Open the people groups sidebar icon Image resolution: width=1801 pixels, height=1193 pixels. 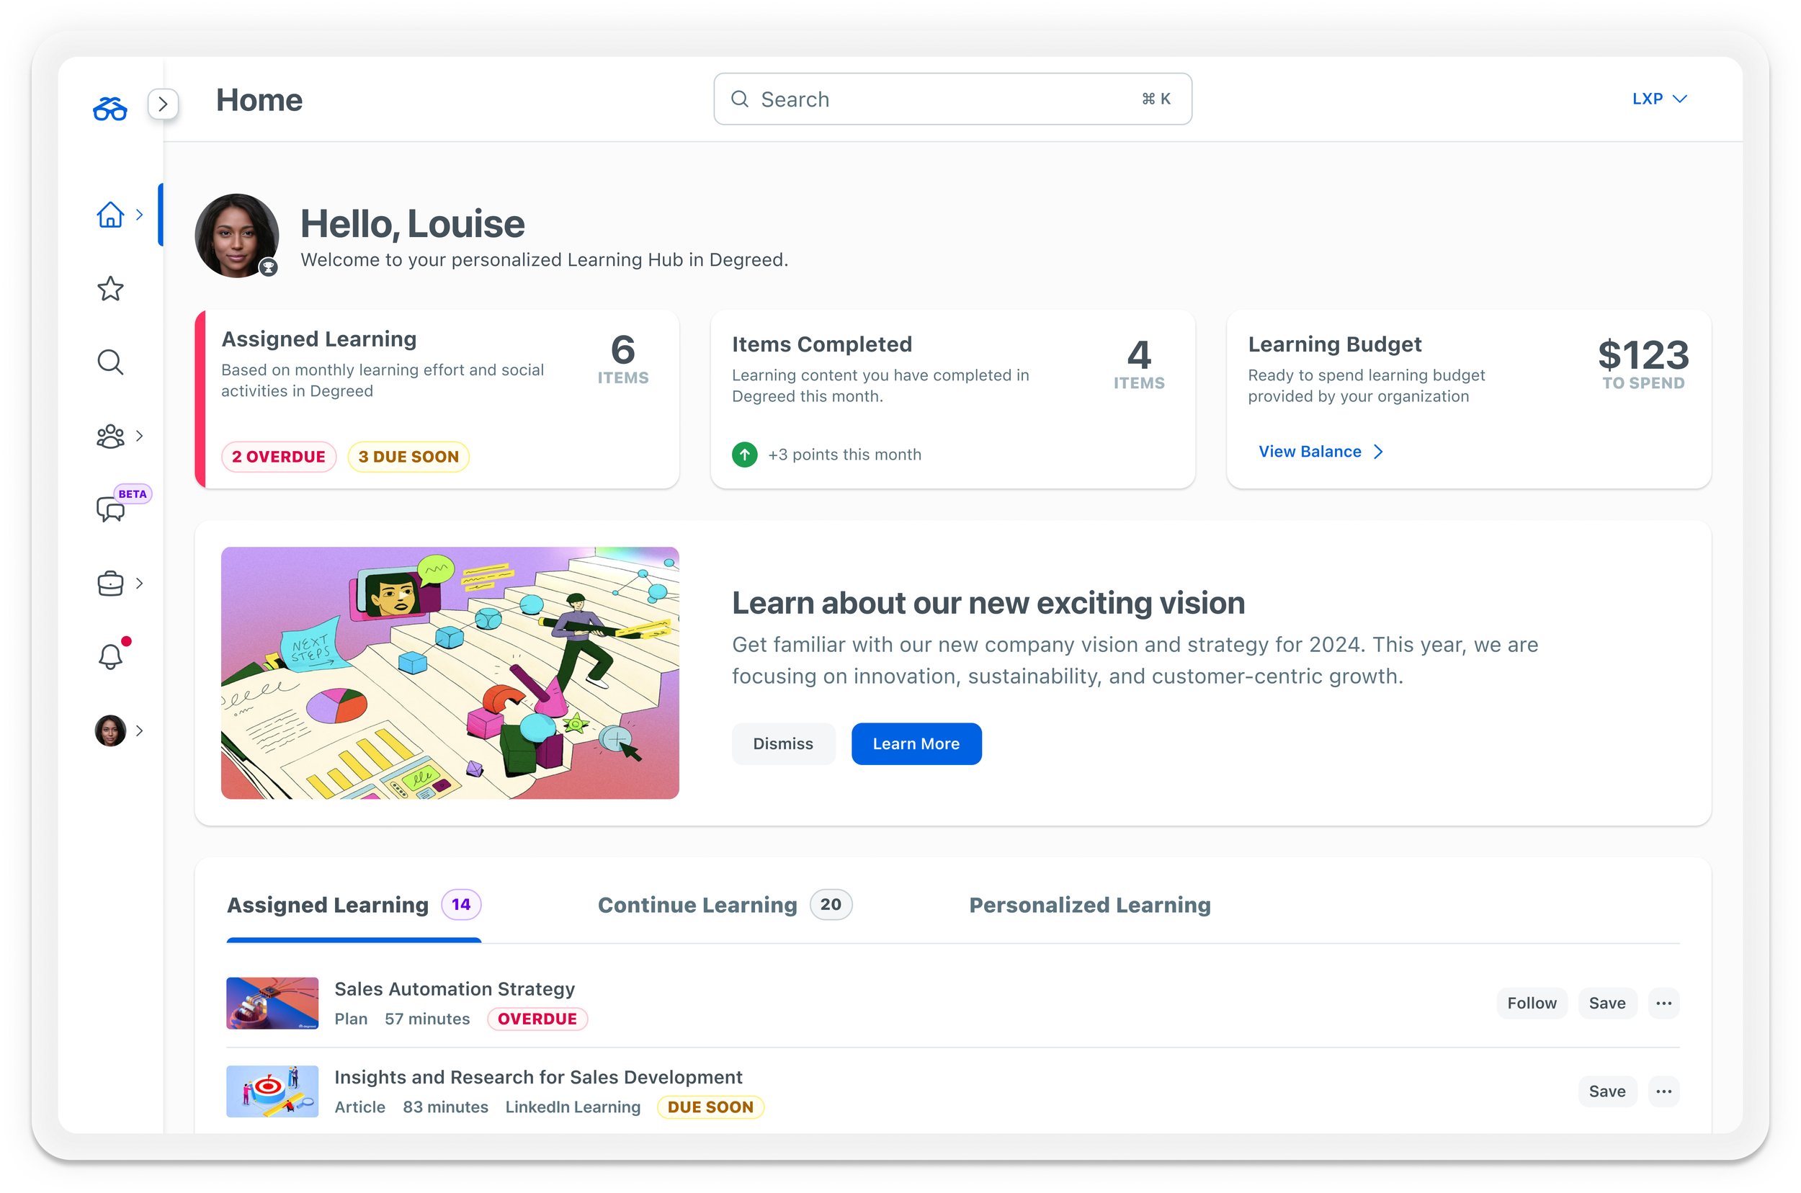coord(110,436)
